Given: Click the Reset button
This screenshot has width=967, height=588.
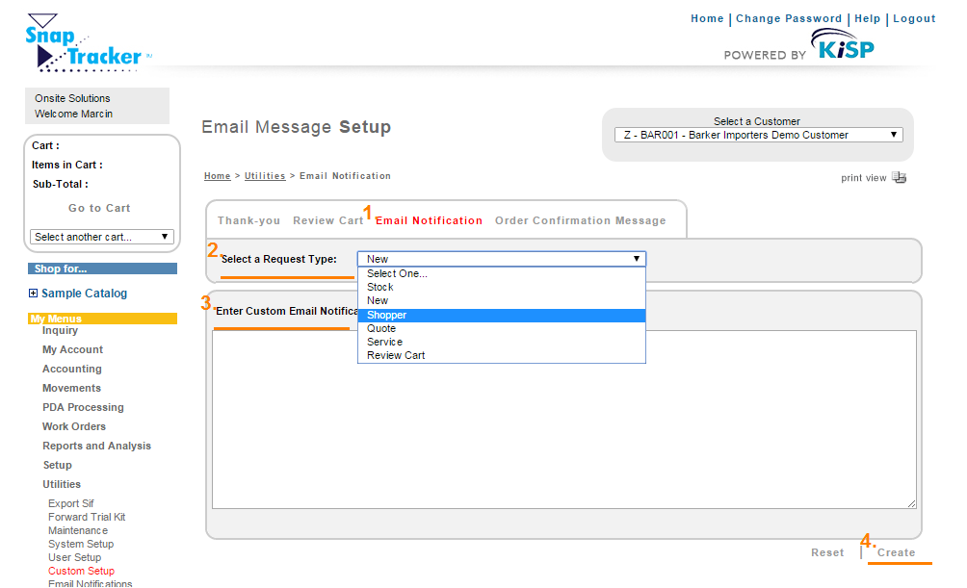Looking at the screenshot, I should tap(827, 552).
